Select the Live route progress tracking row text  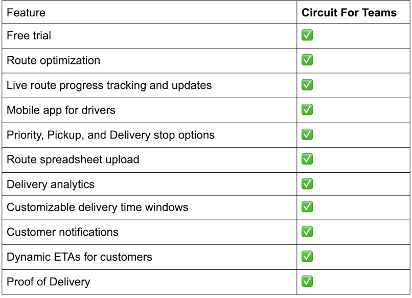click(x=109, y=85)
